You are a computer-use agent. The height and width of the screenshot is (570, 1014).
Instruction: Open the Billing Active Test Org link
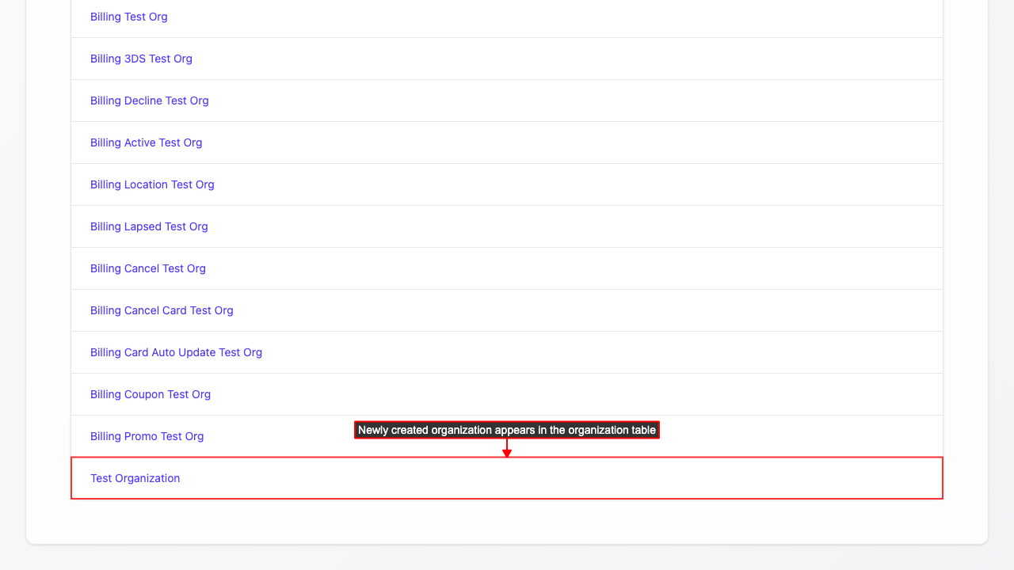click(x=146, y=142)
